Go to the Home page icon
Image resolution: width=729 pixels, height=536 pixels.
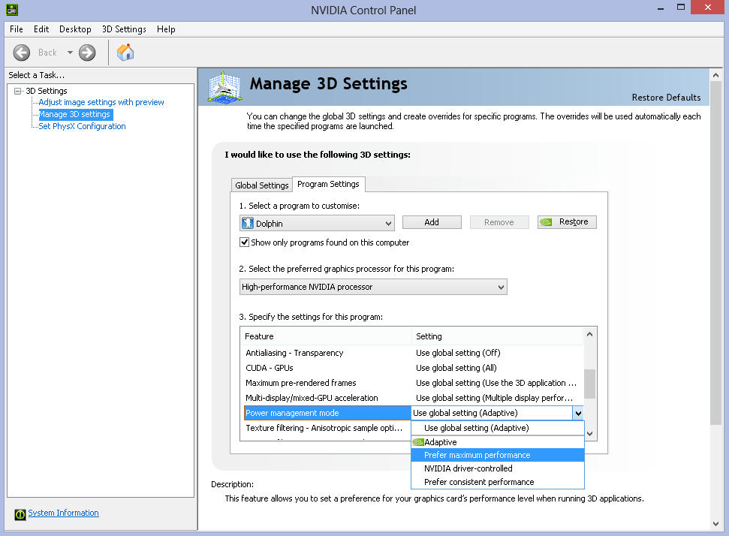click(125, 52)
